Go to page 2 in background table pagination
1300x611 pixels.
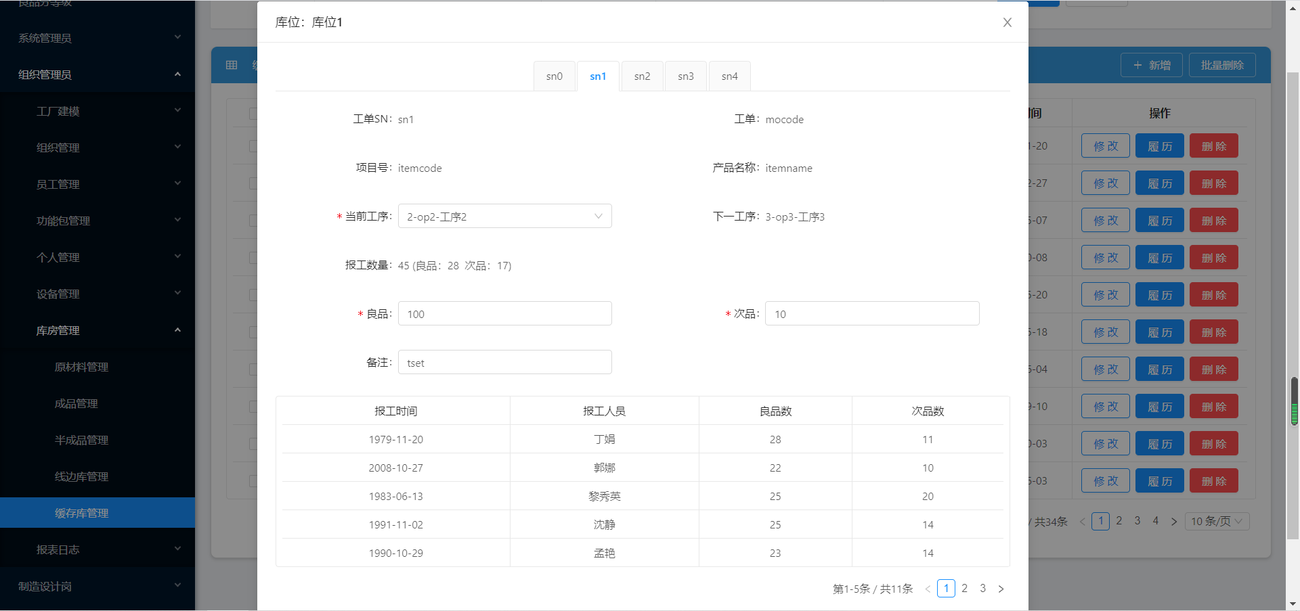[1119, 521]
